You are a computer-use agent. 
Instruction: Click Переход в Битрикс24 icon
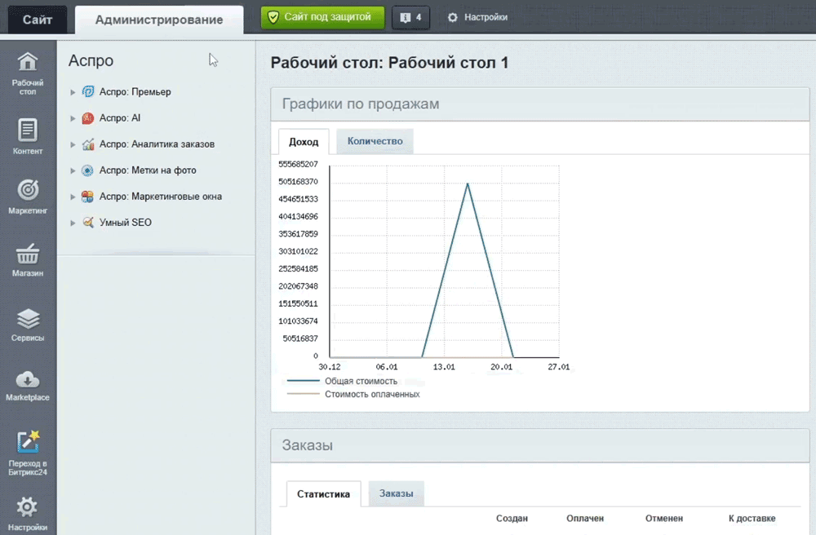28,442
